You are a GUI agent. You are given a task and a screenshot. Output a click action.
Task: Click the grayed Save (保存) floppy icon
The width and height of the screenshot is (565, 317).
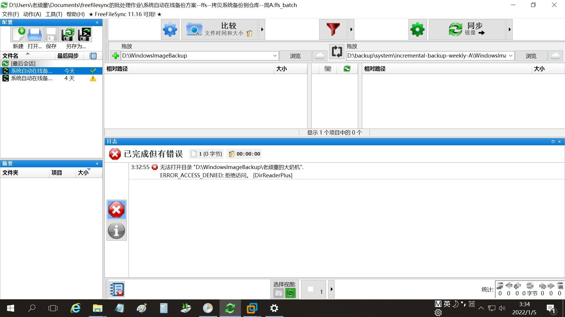(x=51, y=35)
